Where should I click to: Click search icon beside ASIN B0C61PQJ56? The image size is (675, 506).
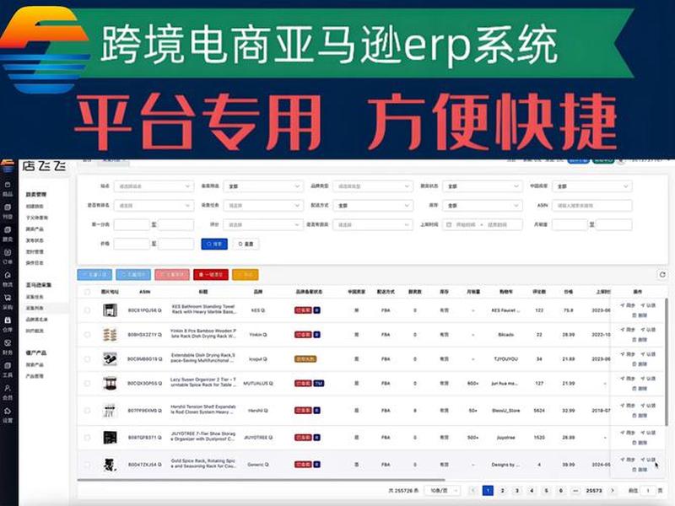coord(159,310)
